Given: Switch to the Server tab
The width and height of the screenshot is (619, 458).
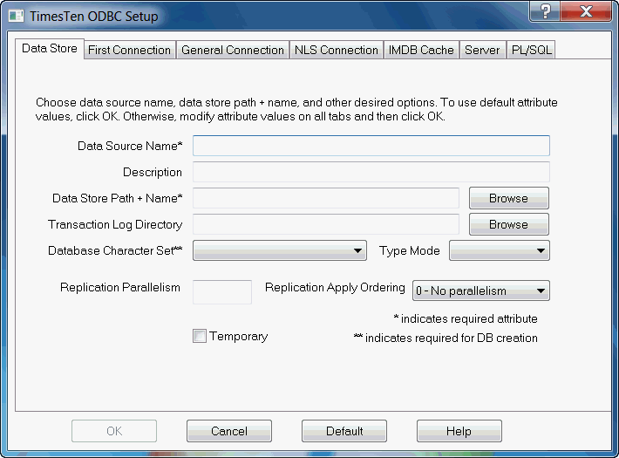Looking at the screenshot, I should (x=482, y=50).
